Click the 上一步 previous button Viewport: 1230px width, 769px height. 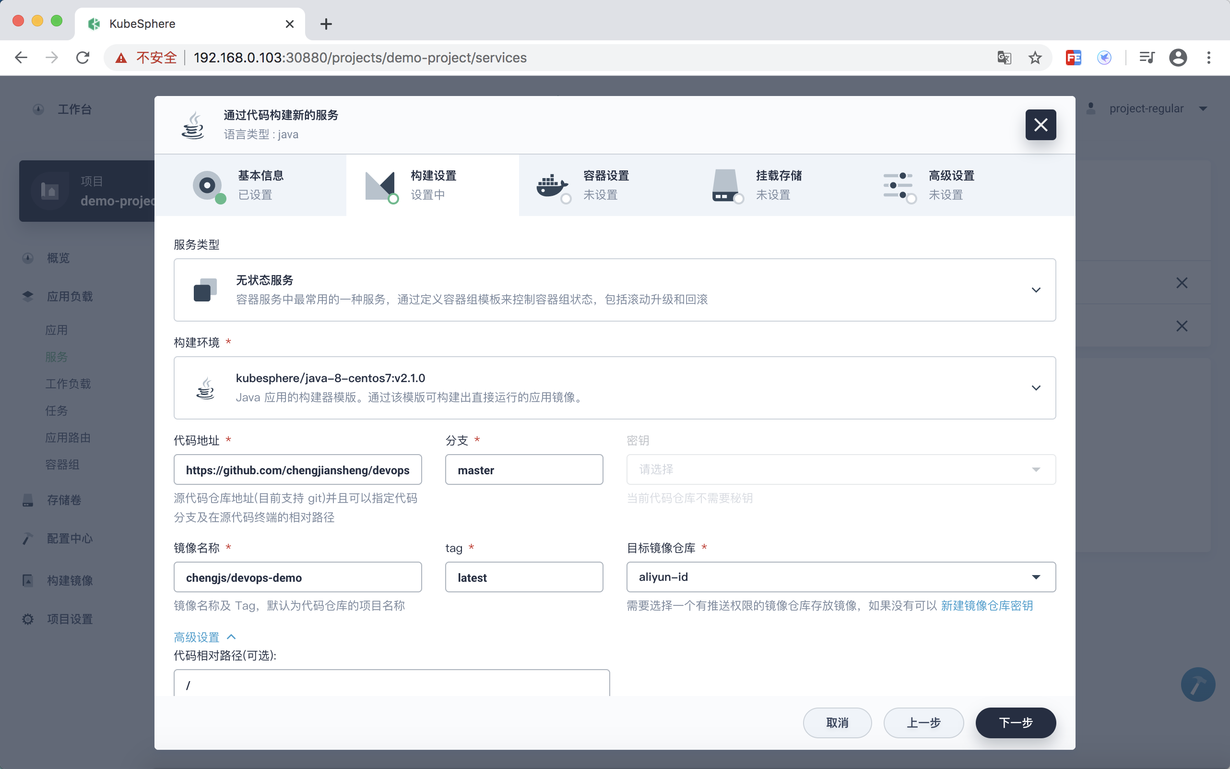[x=923, y=722]
